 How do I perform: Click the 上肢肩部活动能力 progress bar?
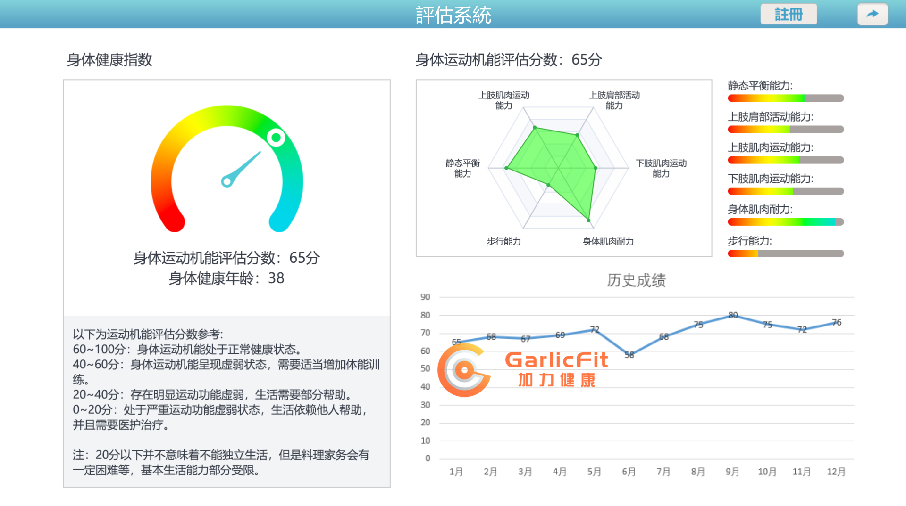[786, 129]
